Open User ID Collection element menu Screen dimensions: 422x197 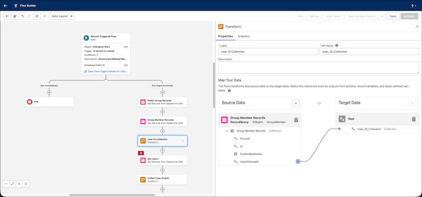coord(183,141)
